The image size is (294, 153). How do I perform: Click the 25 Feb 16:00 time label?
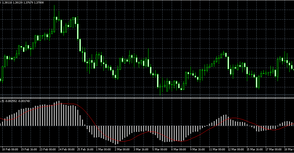click(x=85, y=149)
